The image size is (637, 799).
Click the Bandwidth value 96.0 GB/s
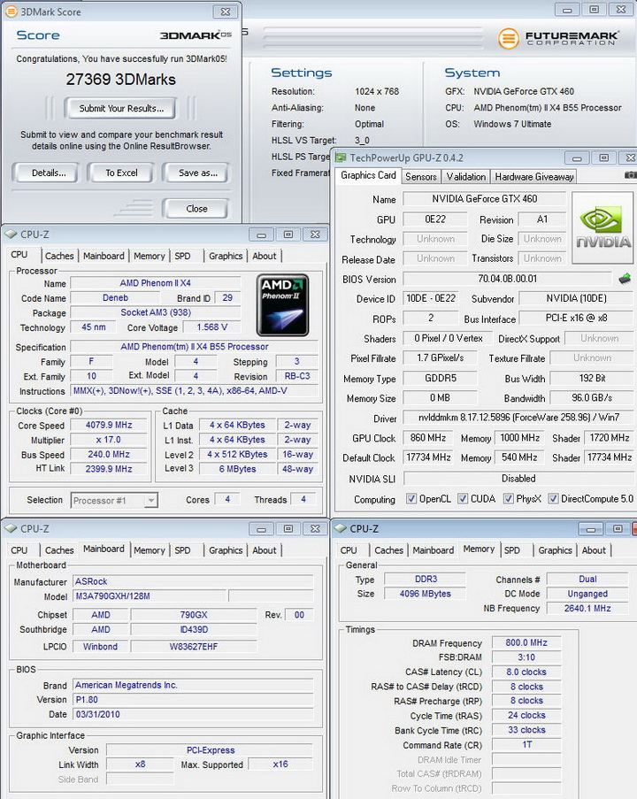pyautogui.click(x=592, y=398)
